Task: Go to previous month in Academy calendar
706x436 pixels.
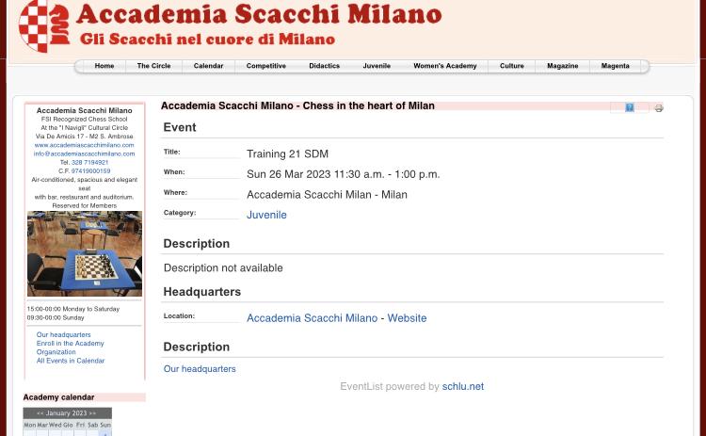Action: [x=40, y=413]
